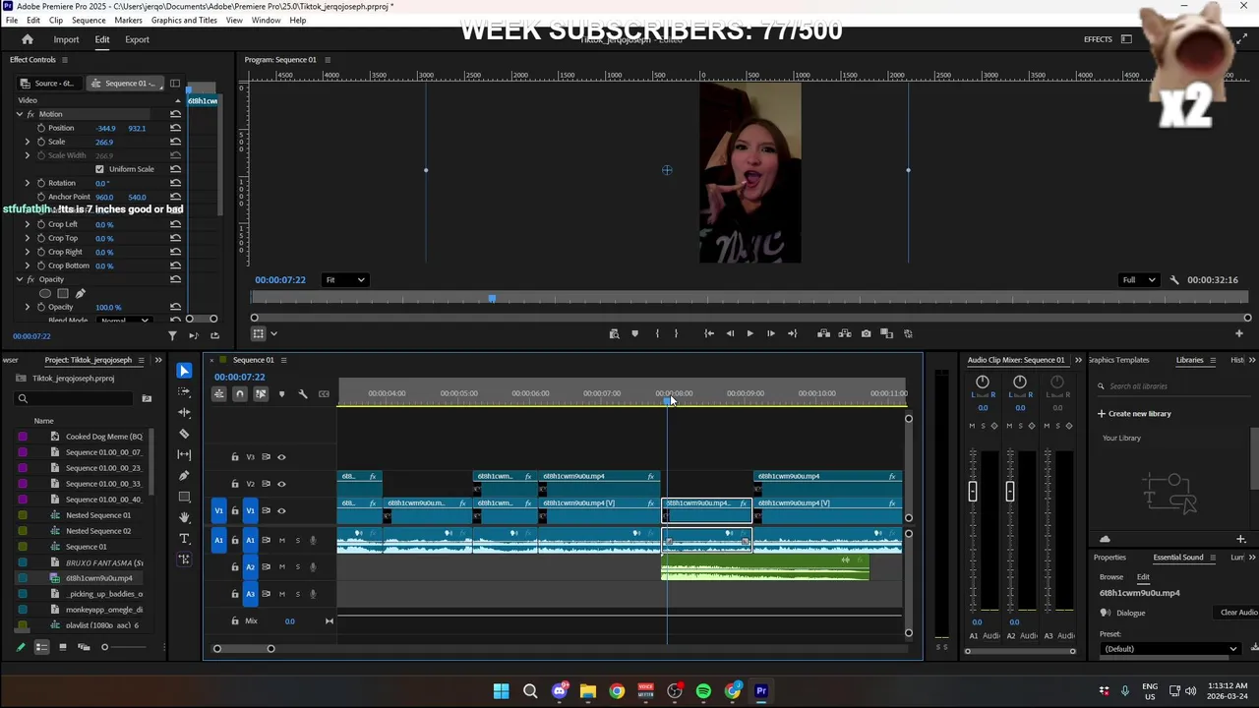1259x708 pixels.
Task: Select the Type tool
Action: point(184,539)
